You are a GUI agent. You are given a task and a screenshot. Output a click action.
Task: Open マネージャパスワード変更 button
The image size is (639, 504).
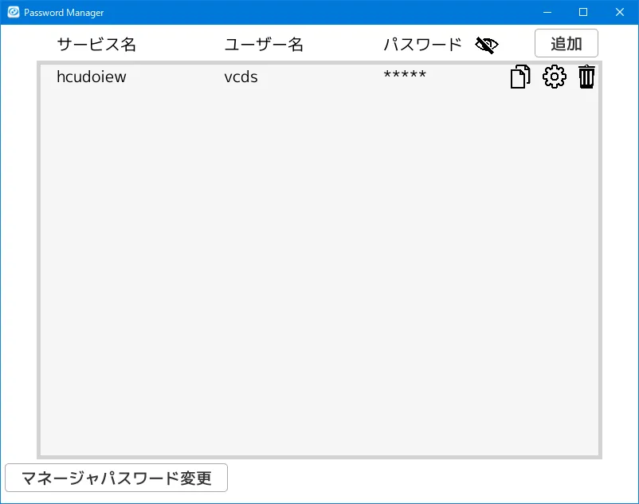[x=116, y=478]
